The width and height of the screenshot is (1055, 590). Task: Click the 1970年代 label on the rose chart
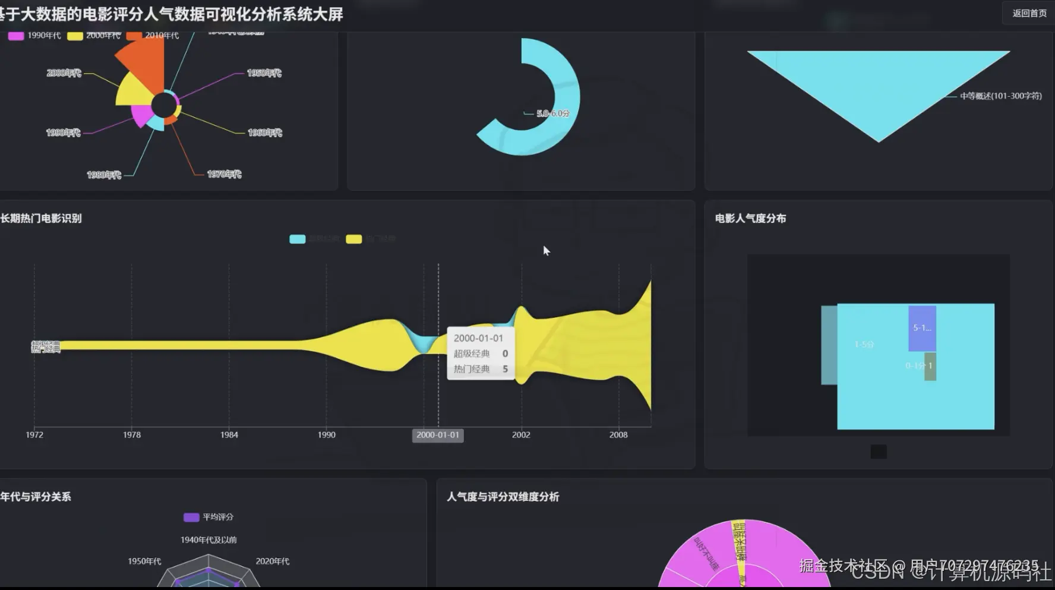pyautogui.click(x=224, y=174)
